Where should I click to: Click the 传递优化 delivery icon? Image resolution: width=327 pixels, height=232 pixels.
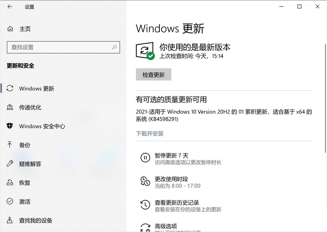point(10,107)
